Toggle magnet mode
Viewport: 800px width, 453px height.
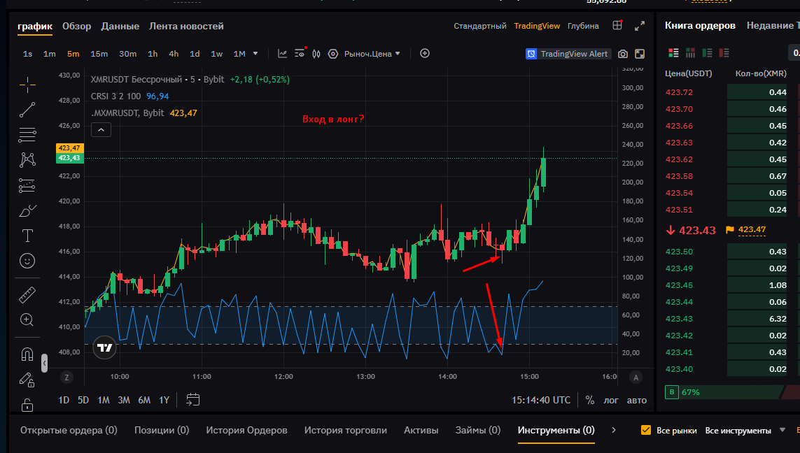(27, 354)
